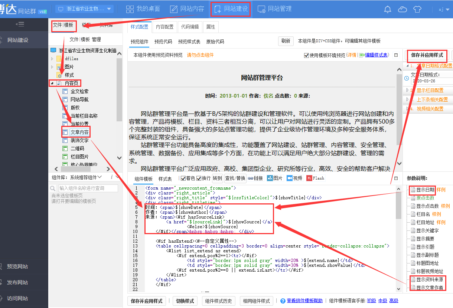The height and width of the screenshot is (308, 453).
Task: Open the T-shirt theme icon
Action: (x=418, y=9)
